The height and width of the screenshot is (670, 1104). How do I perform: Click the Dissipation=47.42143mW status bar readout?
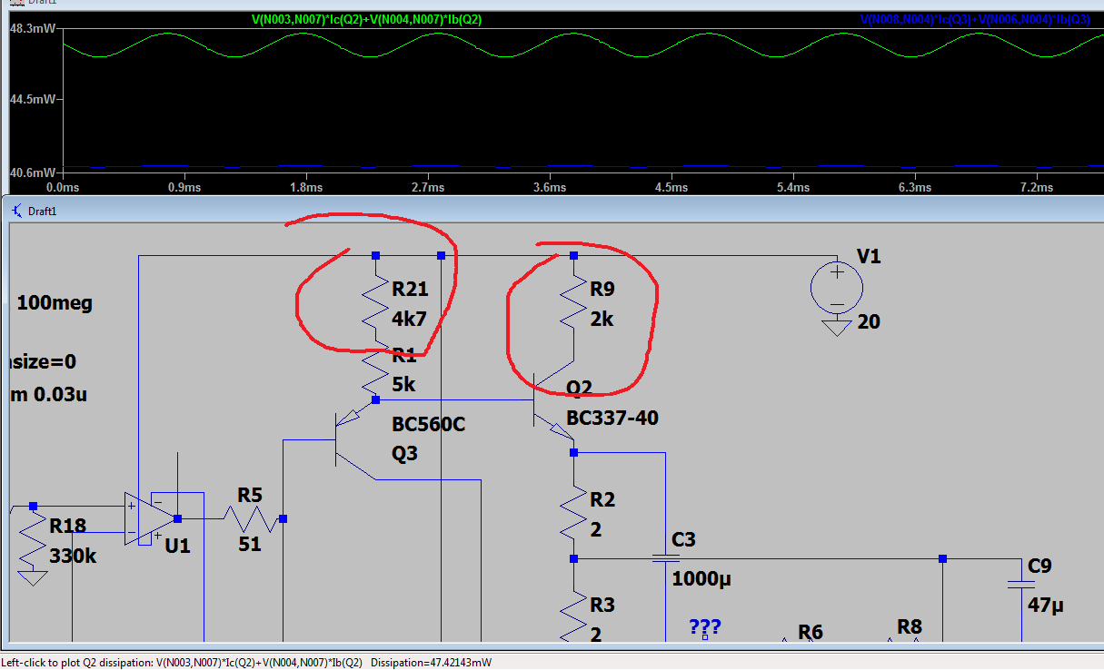coord(431,663)
